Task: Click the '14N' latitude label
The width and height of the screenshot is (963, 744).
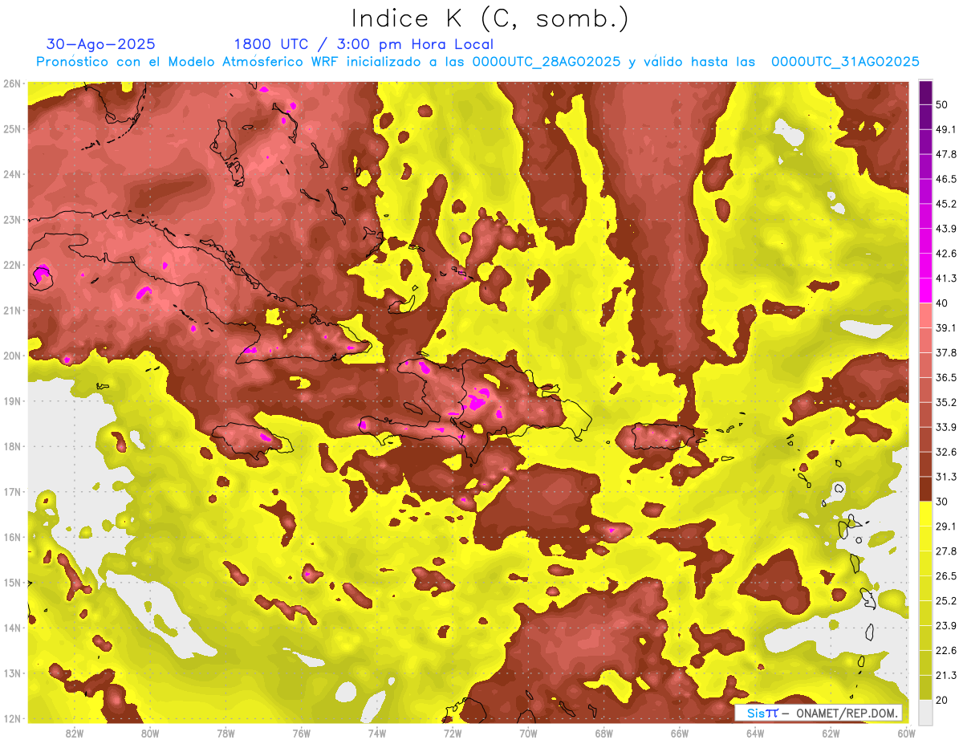Action: [11, 628]
